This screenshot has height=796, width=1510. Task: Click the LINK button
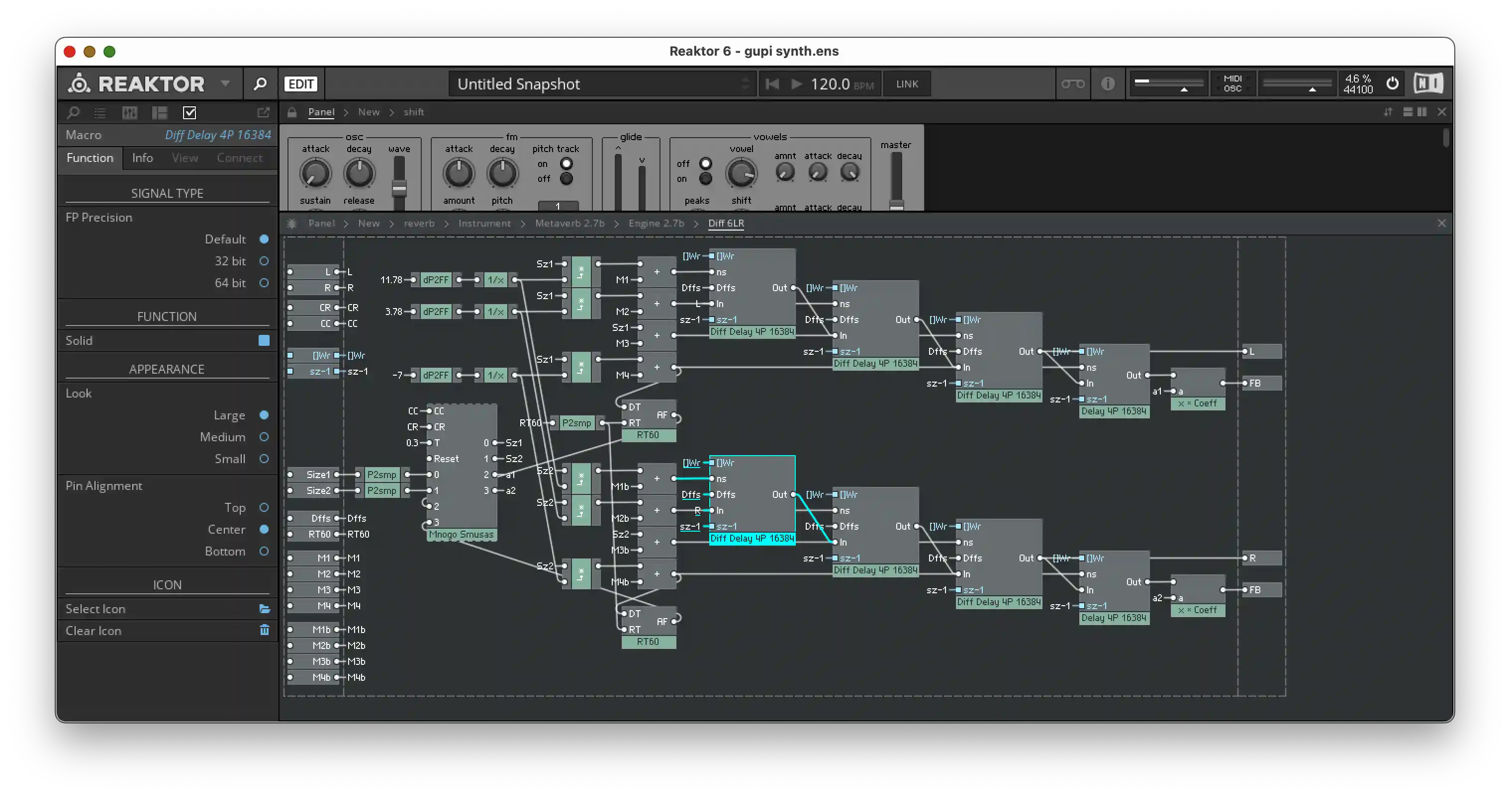pyautogui.click(x=906, y=84)
